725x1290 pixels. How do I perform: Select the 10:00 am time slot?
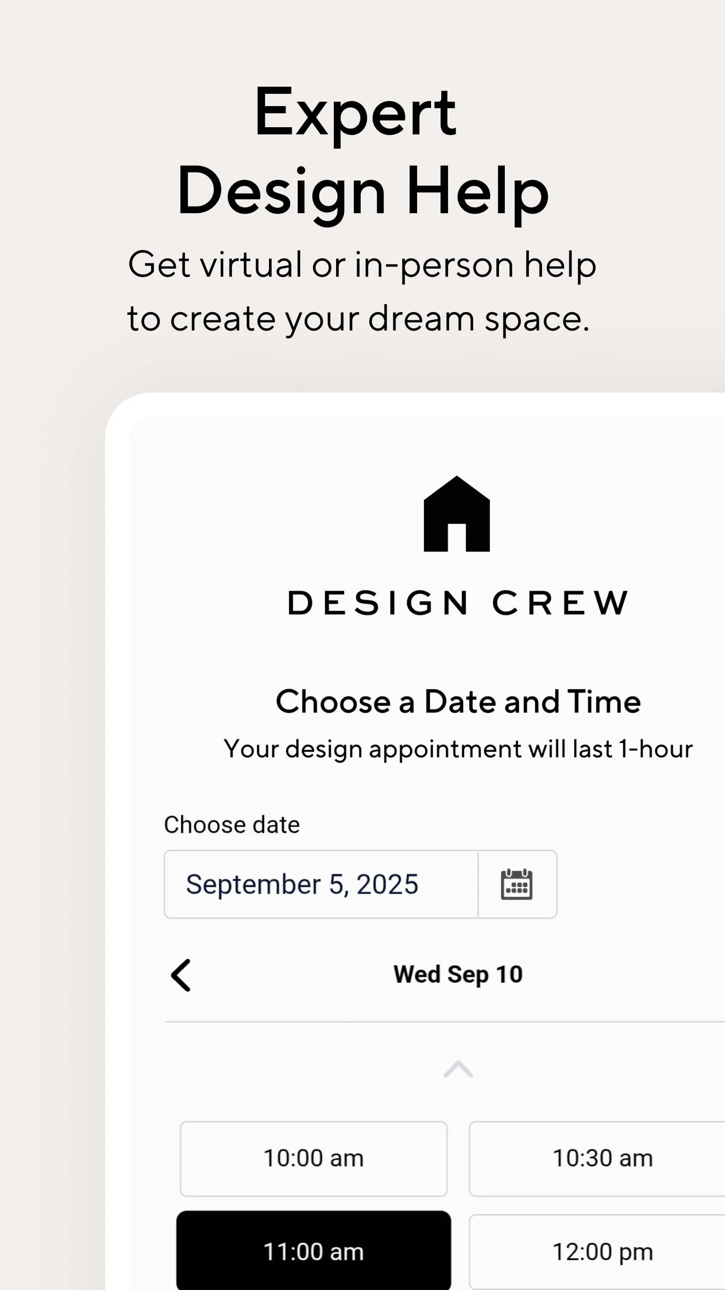click(x=313, y=1159)
